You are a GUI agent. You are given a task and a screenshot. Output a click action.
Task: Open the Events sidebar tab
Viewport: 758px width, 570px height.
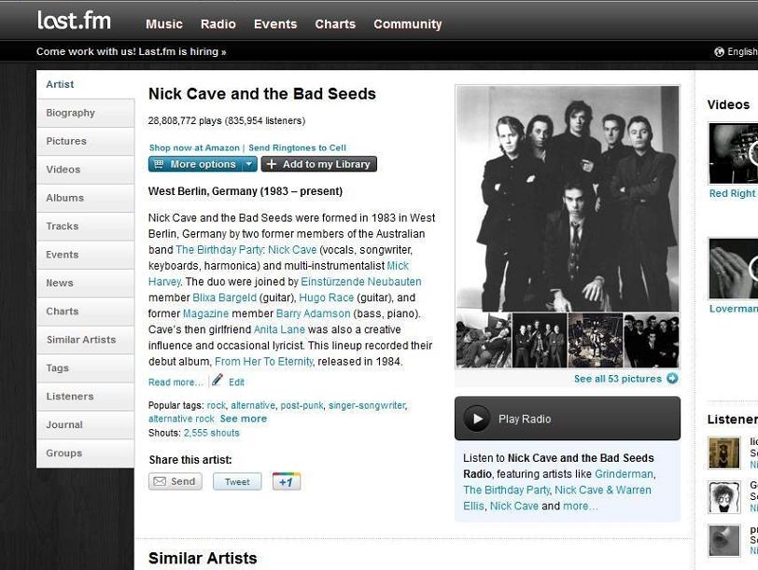(86, 255)
